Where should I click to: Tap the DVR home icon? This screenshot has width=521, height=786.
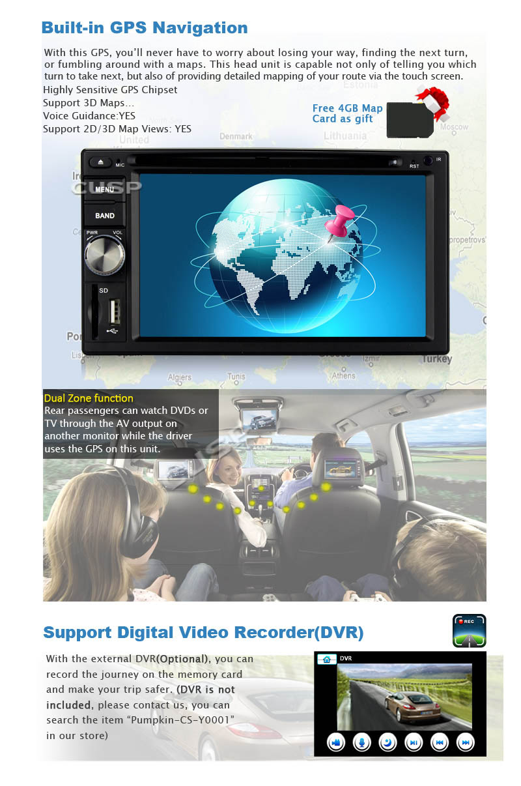326,659
